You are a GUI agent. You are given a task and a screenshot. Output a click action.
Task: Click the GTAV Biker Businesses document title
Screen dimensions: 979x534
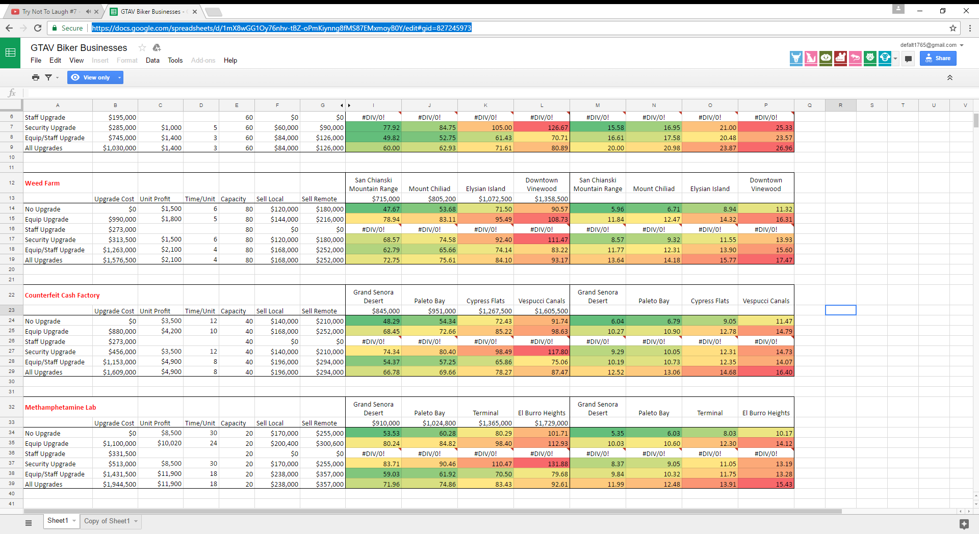(x=79, y=48)
